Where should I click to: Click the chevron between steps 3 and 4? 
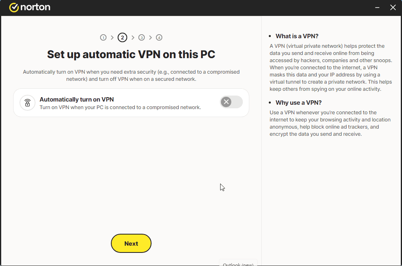[150, 37]
